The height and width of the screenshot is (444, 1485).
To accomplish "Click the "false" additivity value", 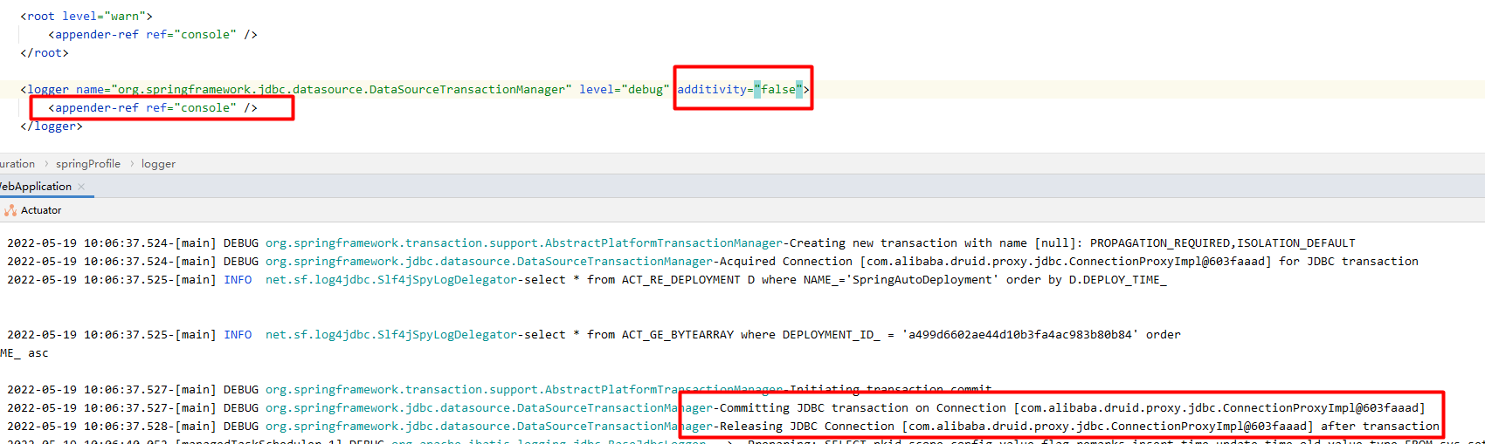I will click(x=778, y=90).
